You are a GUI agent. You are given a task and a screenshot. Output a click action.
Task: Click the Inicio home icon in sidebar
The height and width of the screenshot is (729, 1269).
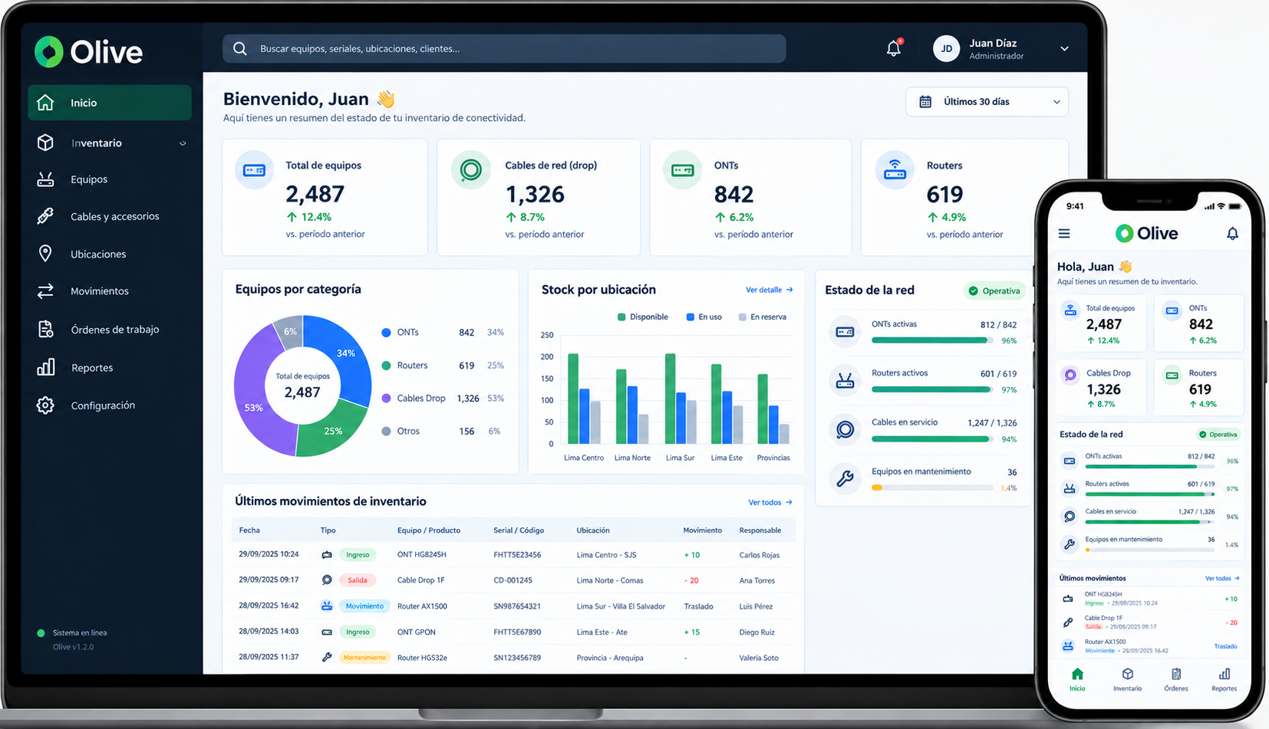pyautogui.click(x=45, y=102)
